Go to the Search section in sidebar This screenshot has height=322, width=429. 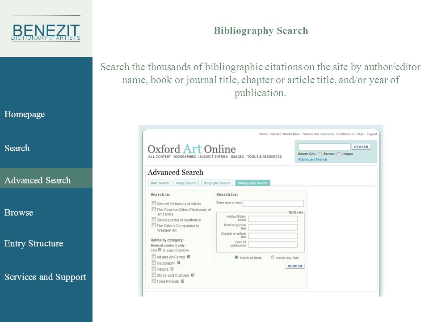[17, 148]
